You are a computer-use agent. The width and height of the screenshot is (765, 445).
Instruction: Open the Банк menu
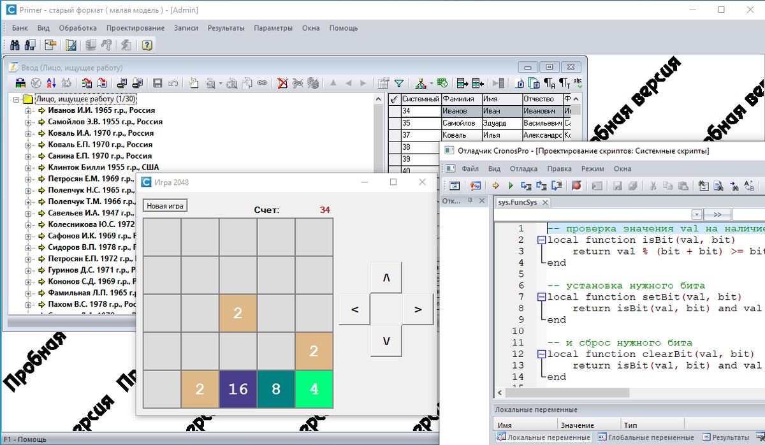(x=20, y=28)
